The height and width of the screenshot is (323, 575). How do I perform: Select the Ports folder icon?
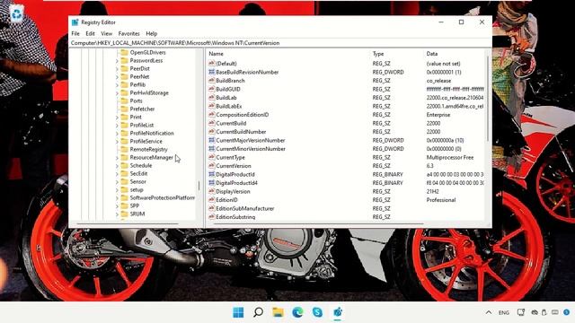tap(124, 100)
